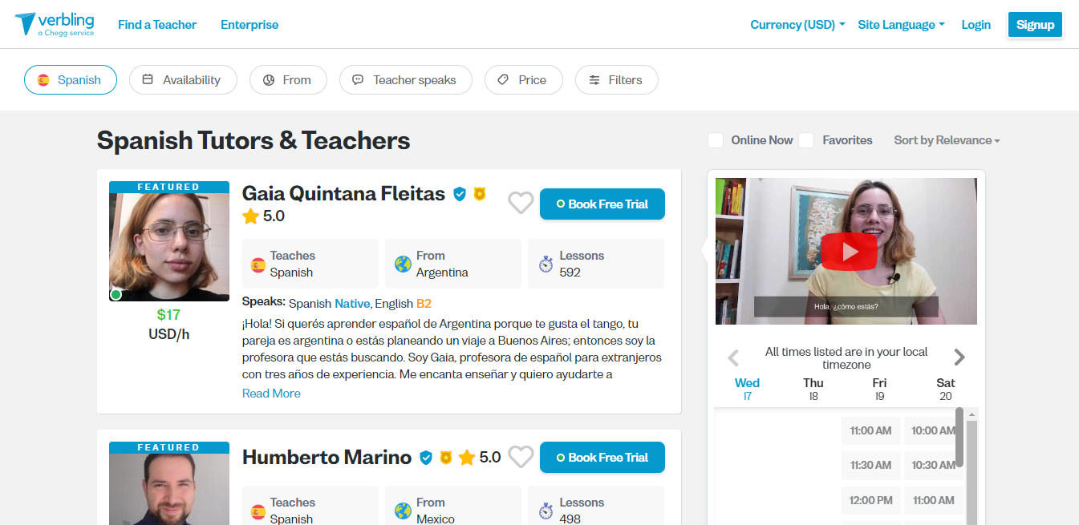Expand Gaia's bio with Read More
The height and width of the screenshot is (525, 1079).
click(271, 394)
